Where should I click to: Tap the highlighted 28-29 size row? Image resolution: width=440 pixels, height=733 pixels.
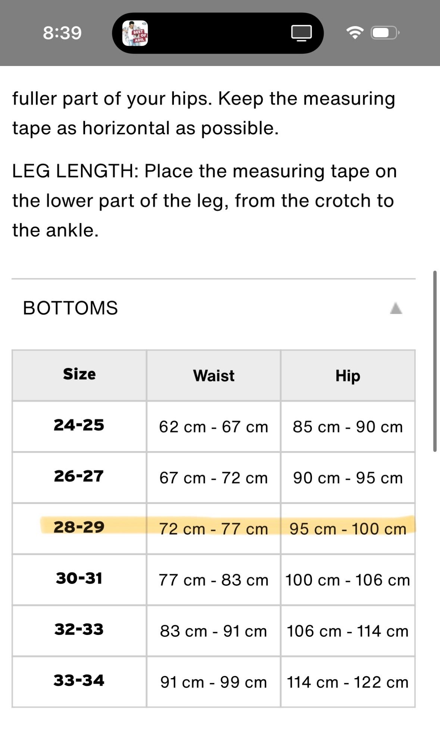(213, 529)
